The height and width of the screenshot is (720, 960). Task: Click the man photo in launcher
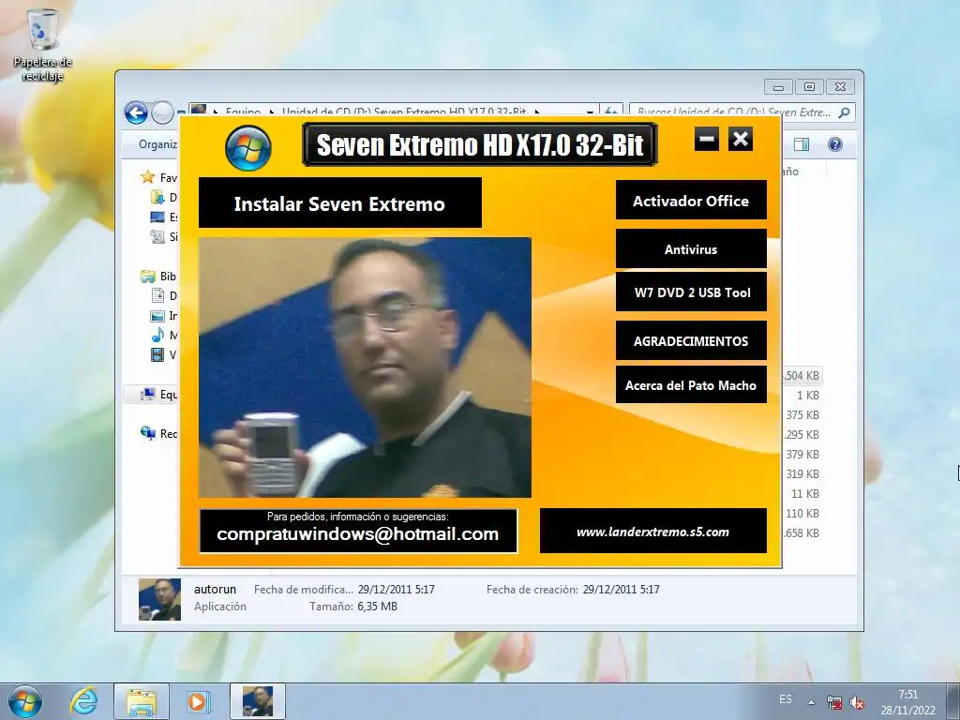click(x=365, y=367)
